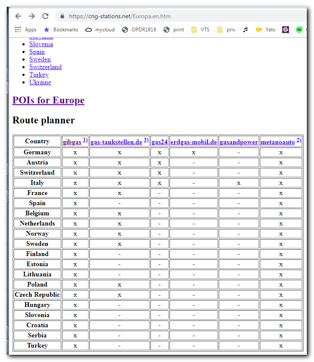Click the padlock site security icon
The height and width of the screenshot is (362, 314).
click(62, 16)
